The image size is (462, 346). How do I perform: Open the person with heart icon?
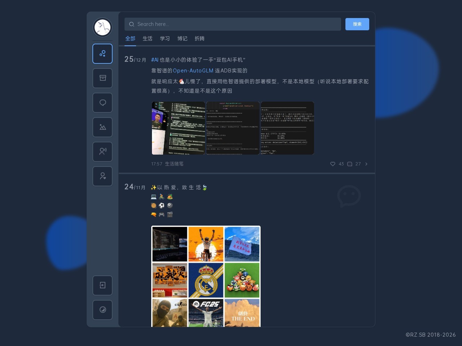tap(103, 176)
